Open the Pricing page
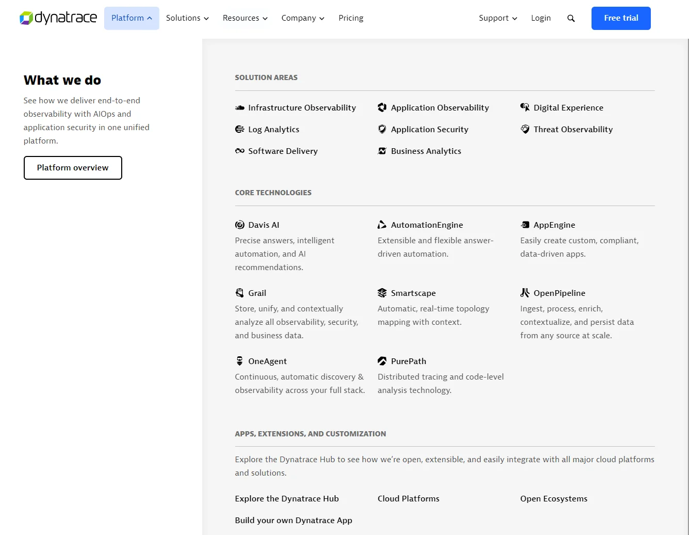Image resolution: width=689 pixels, height=535 pixels. (x=351, y=18)
